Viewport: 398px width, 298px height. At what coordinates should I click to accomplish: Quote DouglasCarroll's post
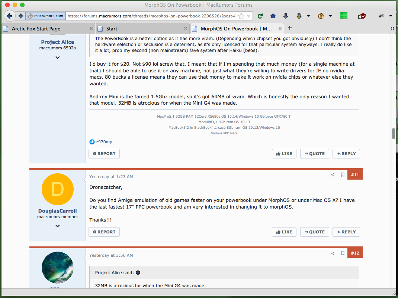[x=315, y=232]
